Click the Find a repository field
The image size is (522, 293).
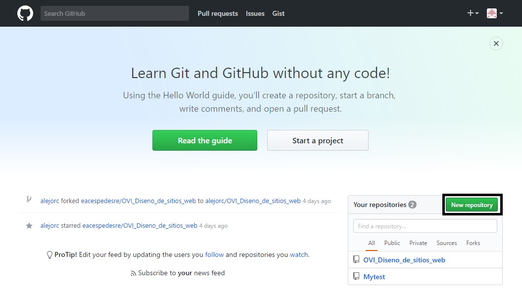(x=425, y=226)
